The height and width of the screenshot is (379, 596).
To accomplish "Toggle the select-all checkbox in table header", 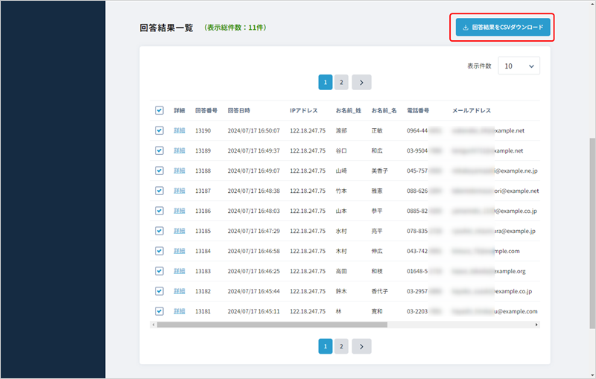I will point(159,110).
